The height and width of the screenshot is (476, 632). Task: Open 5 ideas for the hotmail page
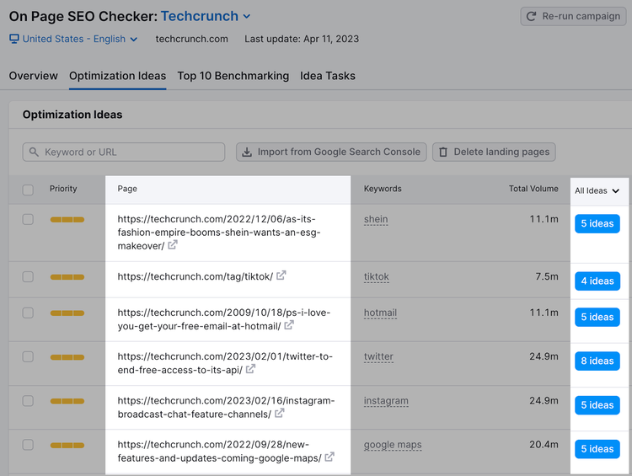597,318
